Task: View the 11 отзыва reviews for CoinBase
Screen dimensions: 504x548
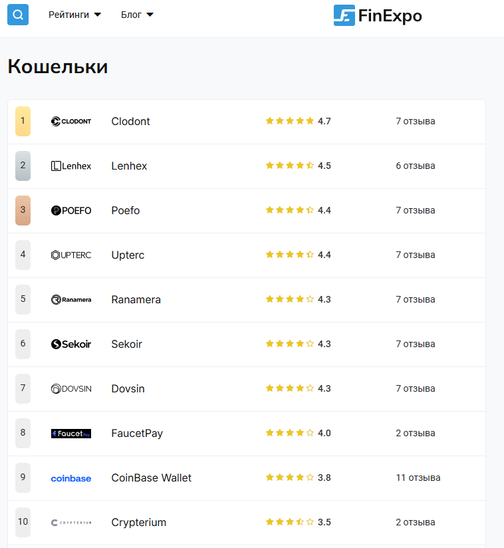Action: point(418,478)
